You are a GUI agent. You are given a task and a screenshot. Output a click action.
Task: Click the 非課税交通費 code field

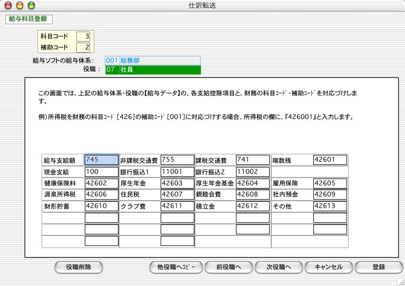tap(177, 160)
